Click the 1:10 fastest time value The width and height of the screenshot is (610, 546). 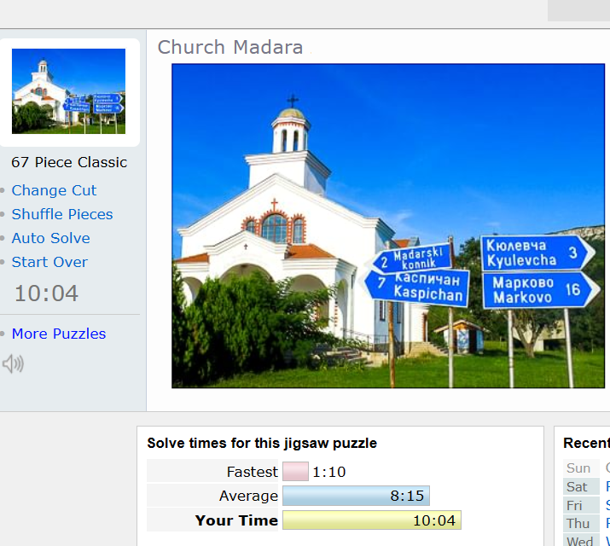click(329, 472)
